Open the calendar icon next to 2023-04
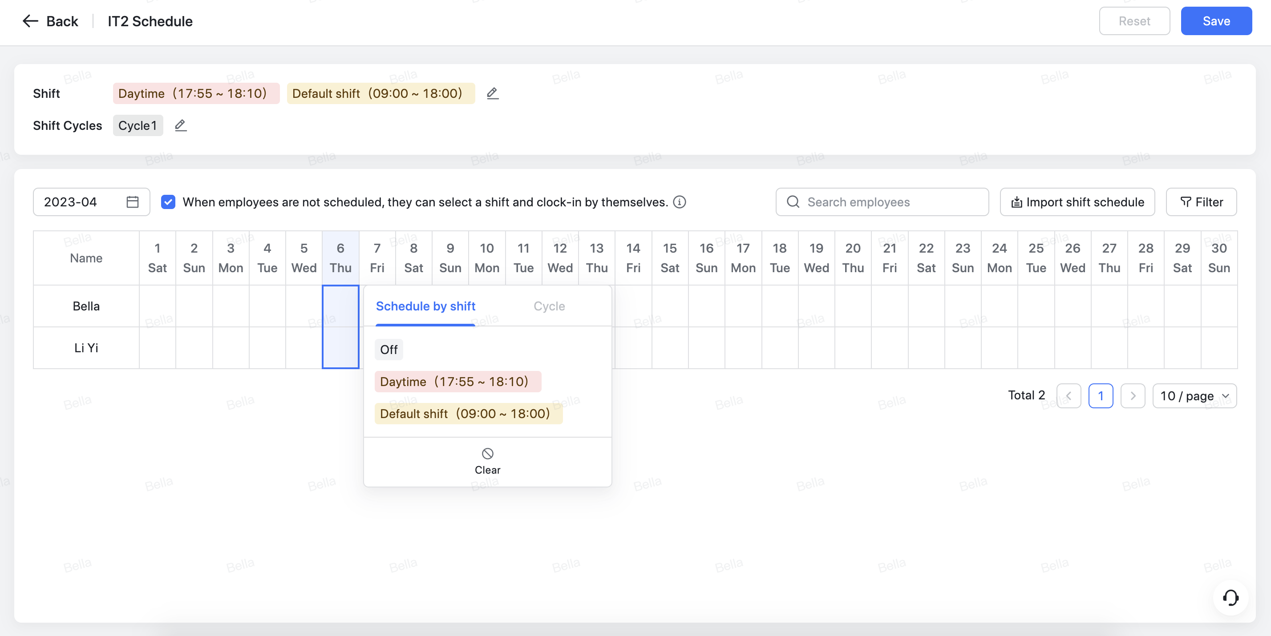The width and height of the screenshot is (1271, 636). 132,201
